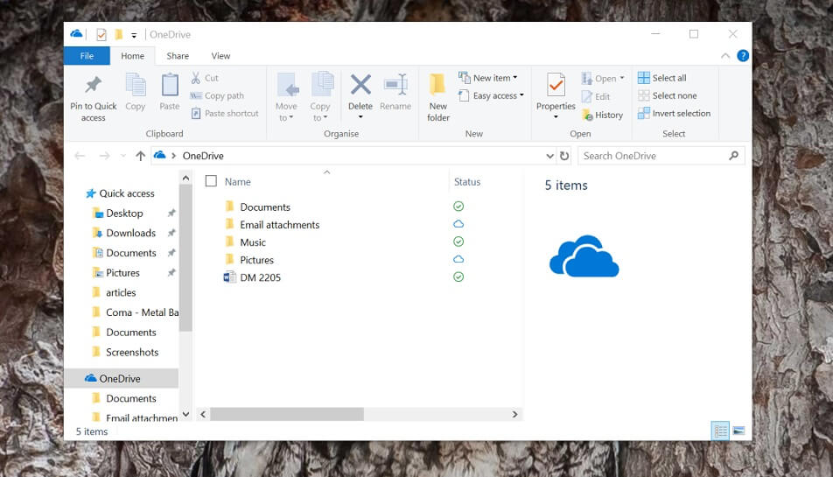This screenshot has height=477, width=833.
Task: Expand the Open dropdown arrow
Action: 621,78
